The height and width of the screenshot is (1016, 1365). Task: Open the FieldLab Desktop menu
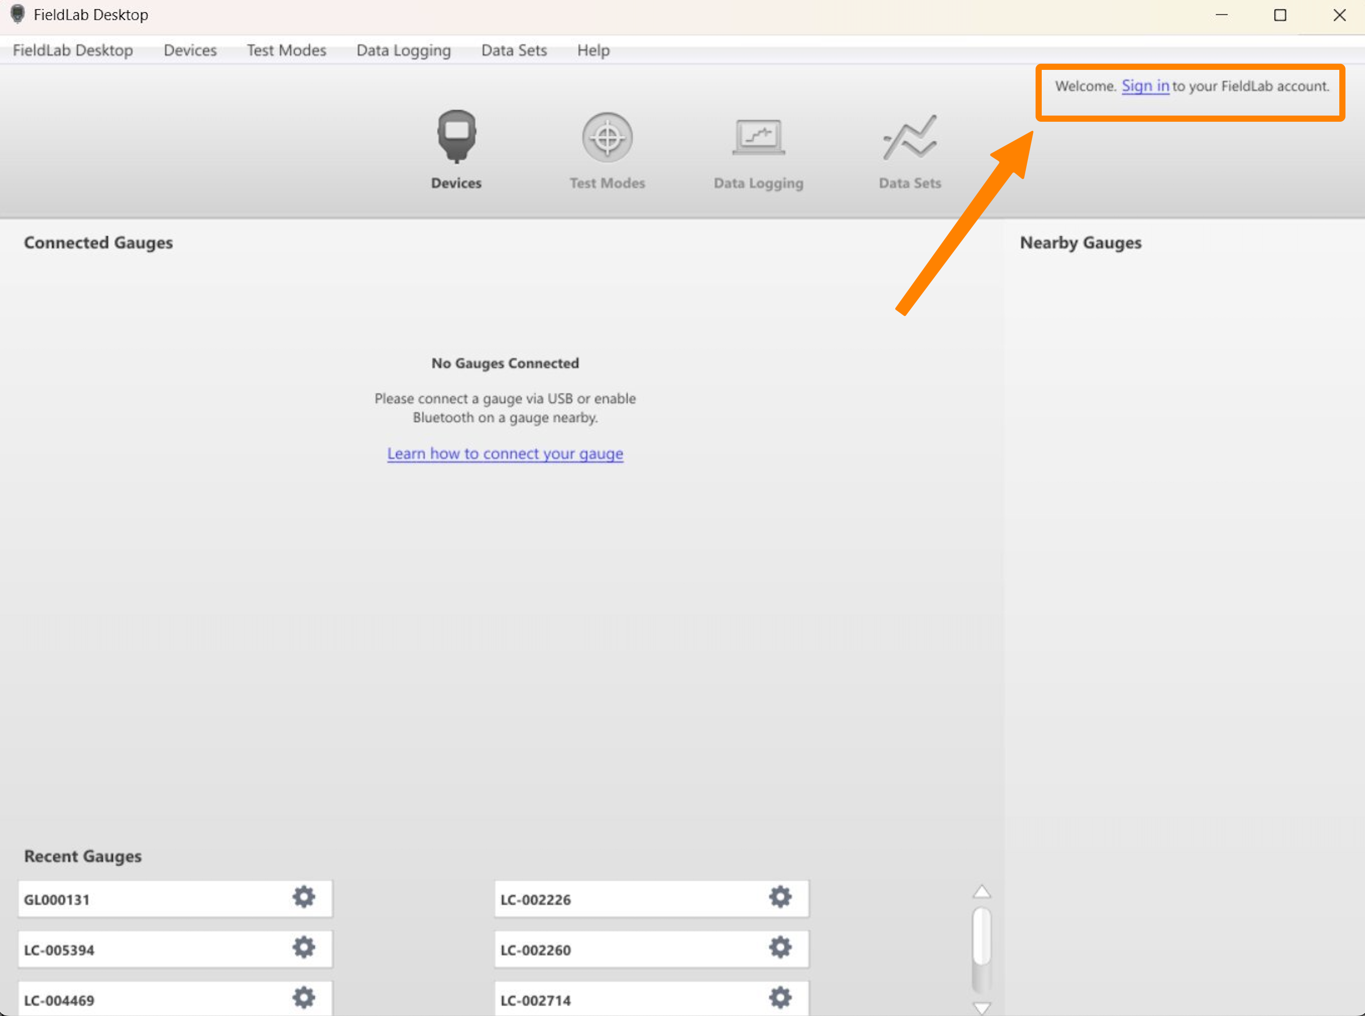72,50
